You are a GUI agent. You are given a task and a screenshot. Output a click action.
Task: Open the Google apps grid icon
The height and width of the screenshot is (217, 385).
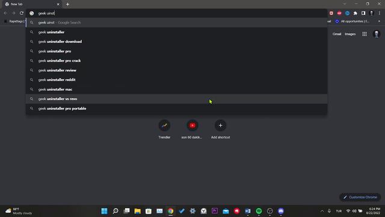(x=365, y=34)
